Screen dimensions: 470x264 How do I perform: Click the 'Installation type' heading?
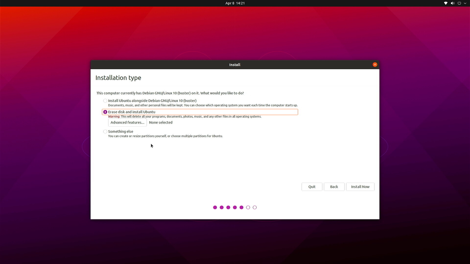click(x=118, y=78)
